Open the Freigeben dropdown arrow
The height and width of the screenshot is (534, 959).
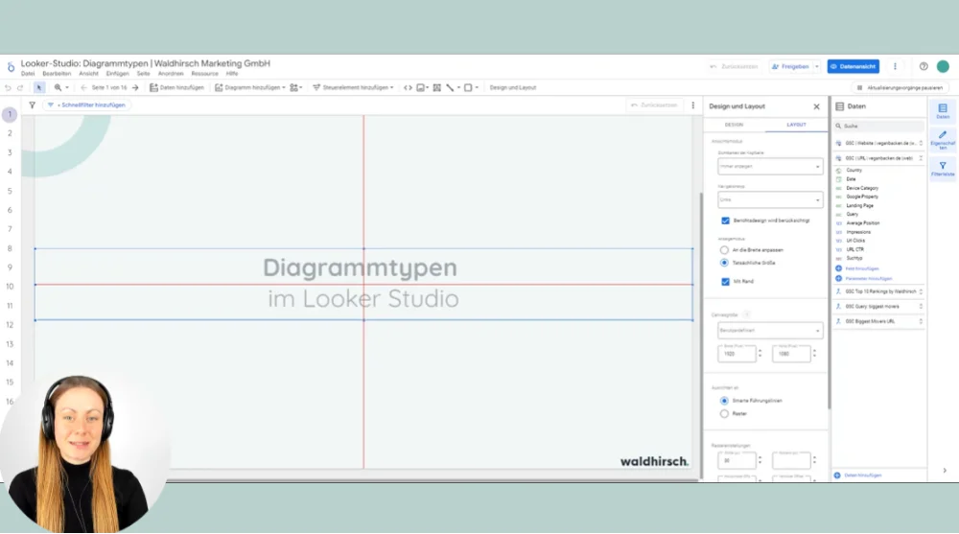click(816, 66)
